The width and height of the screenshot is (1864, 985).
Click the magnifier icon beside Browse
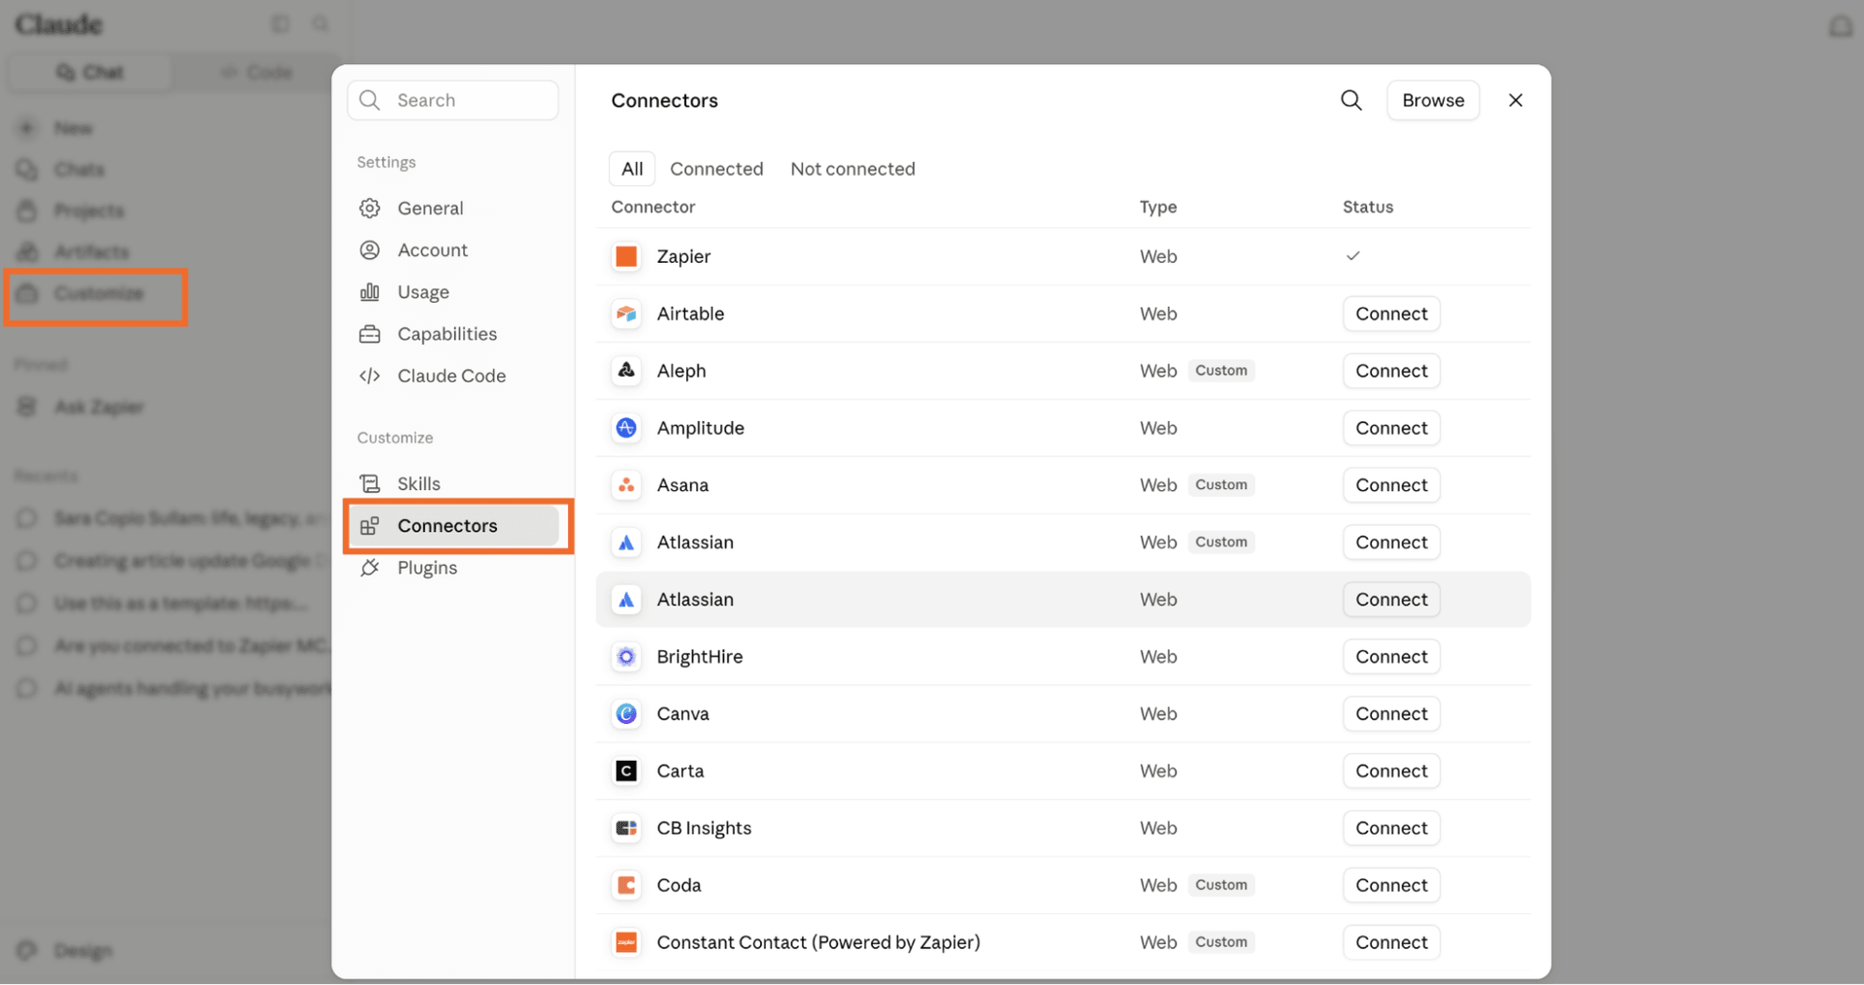[1350, 100]
